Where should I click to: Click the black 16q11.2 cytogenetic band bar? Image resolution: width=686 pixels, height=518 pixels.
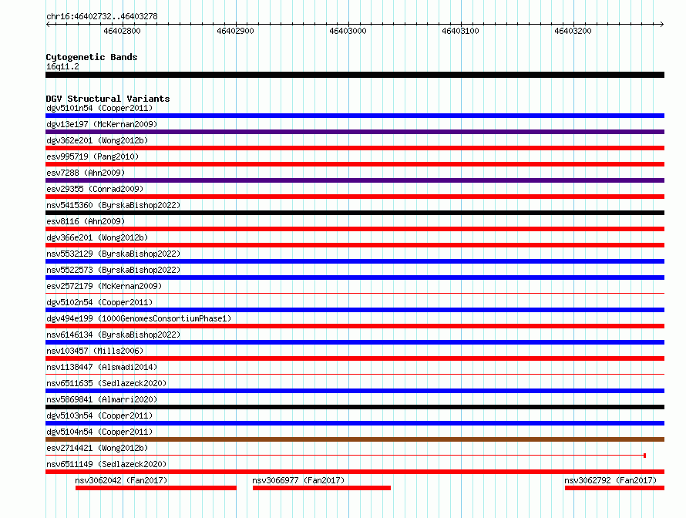coord(355,75)
